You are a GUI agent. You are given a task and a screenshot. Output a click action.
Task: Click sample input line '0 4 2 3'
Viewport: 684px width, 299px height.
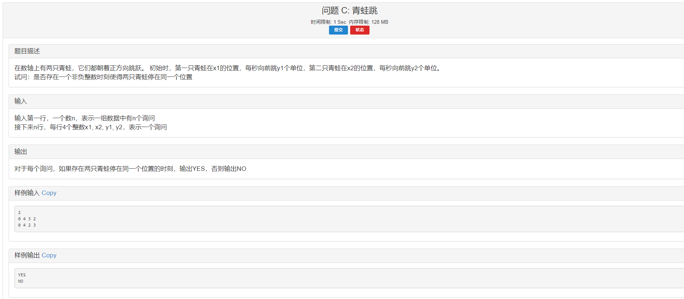click(27, 225)
